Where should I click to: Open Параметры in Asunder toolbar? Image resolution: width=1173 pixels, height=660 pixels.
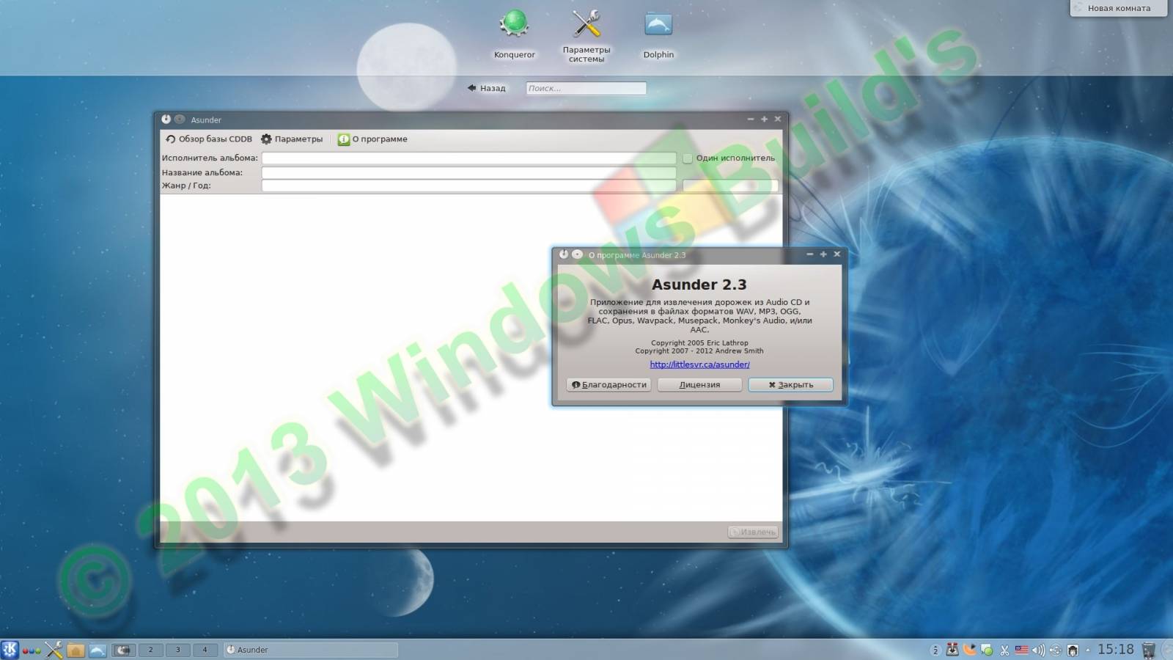click(292, 139)
